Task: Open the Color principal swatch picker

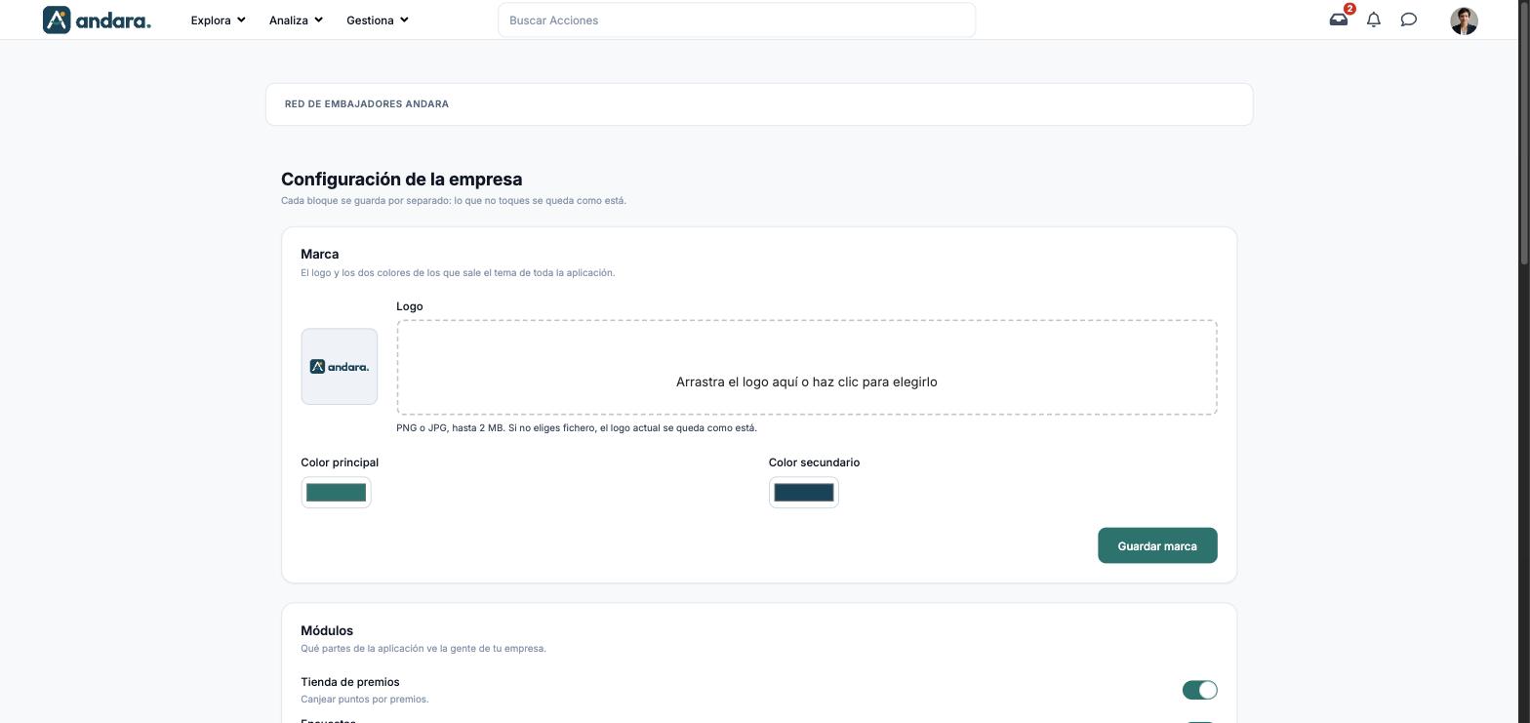Action: 336,493
